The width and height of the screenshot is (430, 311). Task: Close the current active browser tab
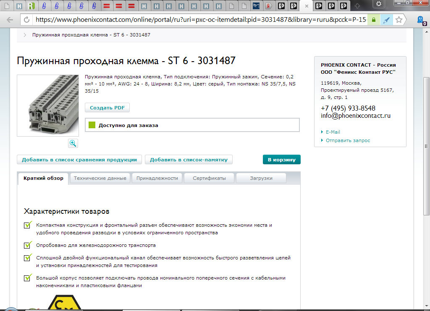coord(307,6)
